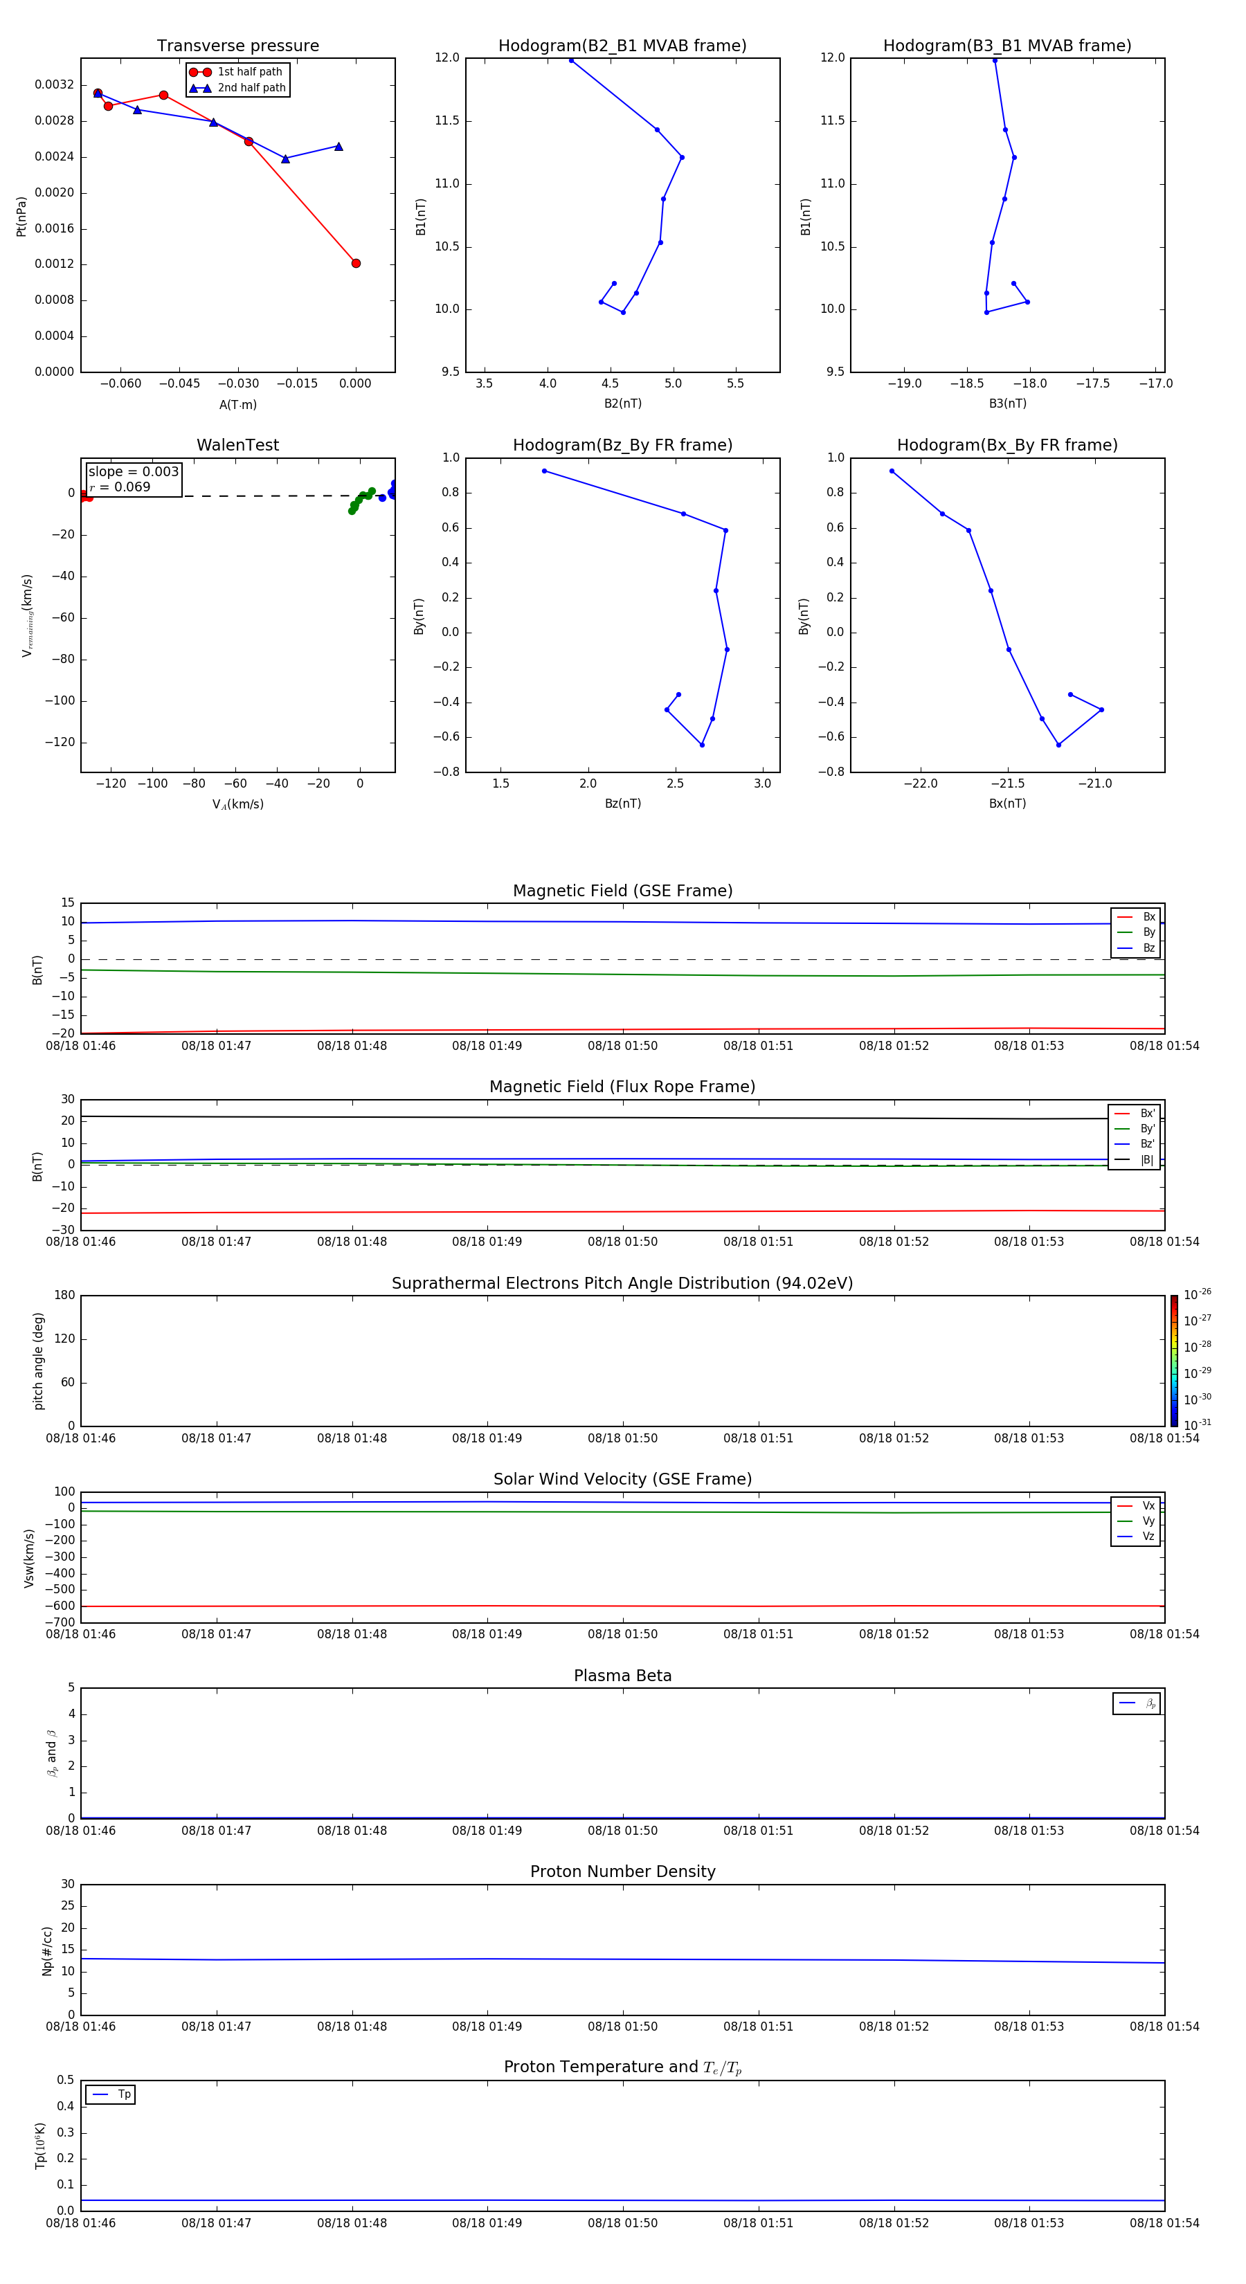Click the 'Transverse pressure' plot title
1246x2284 pixels.
[x=237, y=46]
